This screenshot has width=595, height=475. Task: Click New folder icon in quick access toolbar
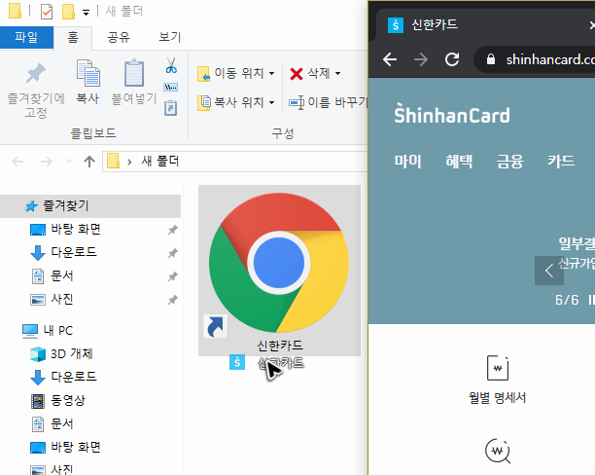click(x=69, y=12)
